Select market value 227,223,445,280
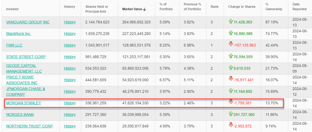This screenshot has width=312, height=132. (136, 33)
